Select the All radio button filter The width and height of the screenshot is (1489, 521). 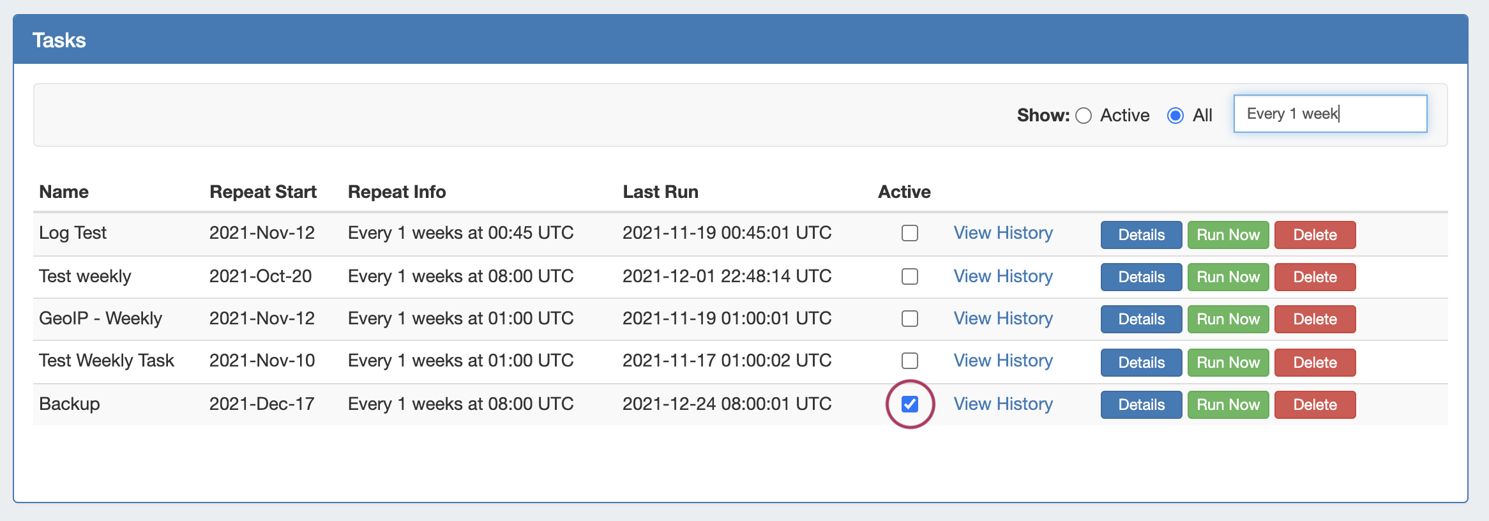(1175, 116)
